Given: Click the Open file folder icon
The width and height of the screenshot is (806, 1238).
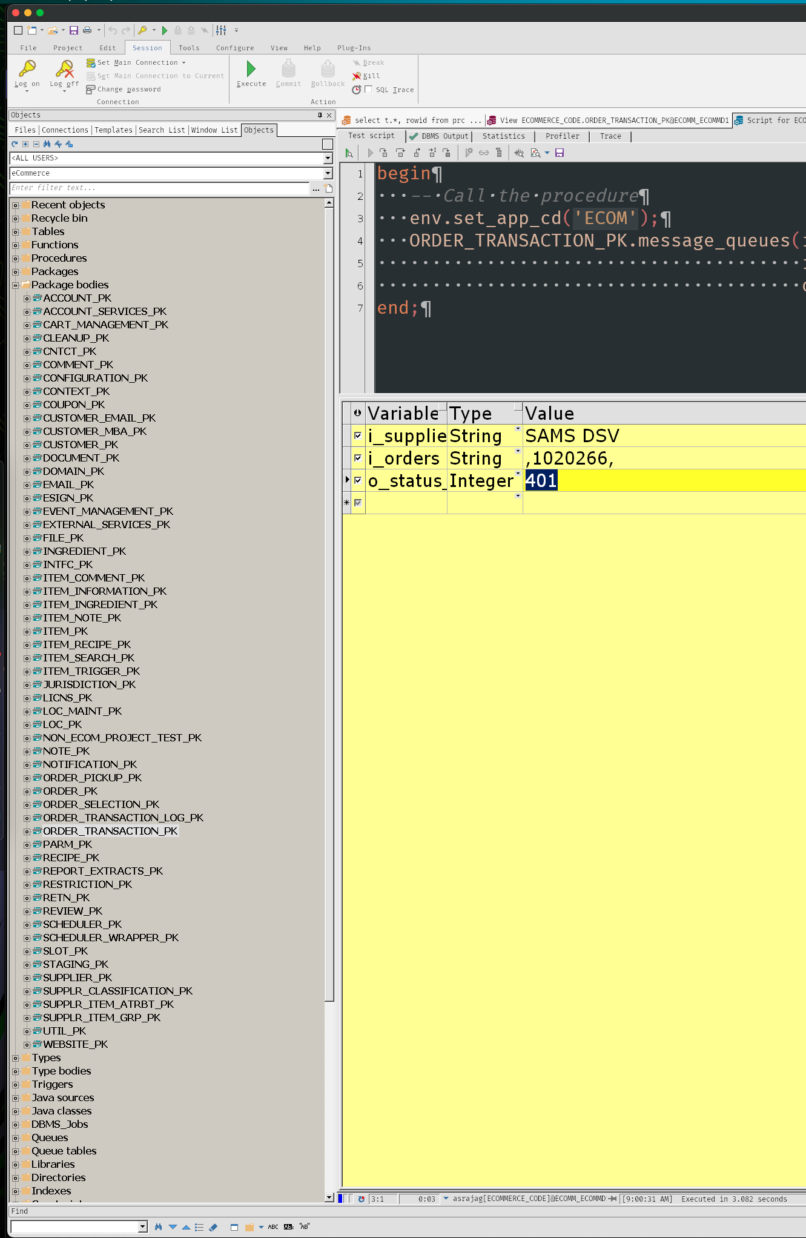Looking at the screenshot, I should (53, 30).
